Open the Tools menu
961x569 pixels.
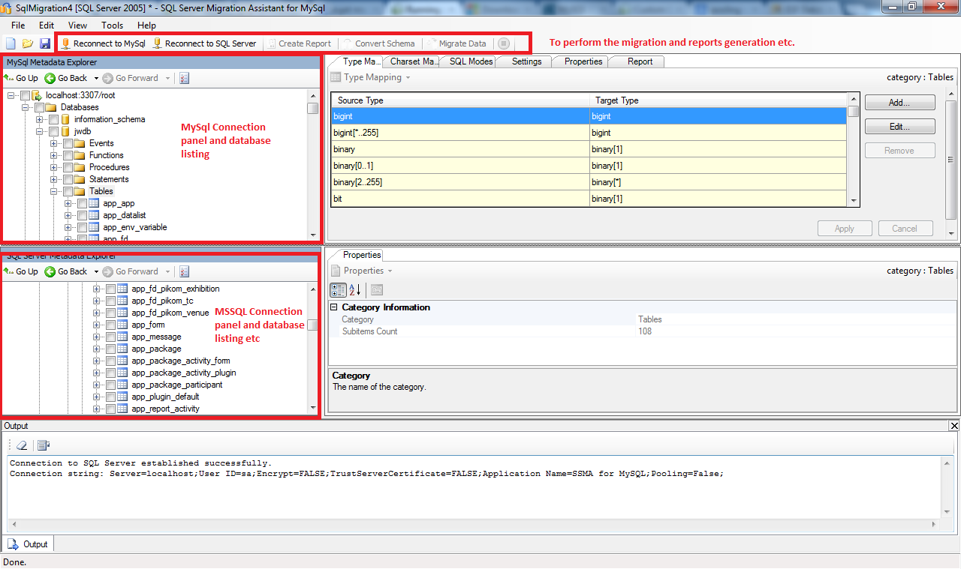click(x=112, y=25)
